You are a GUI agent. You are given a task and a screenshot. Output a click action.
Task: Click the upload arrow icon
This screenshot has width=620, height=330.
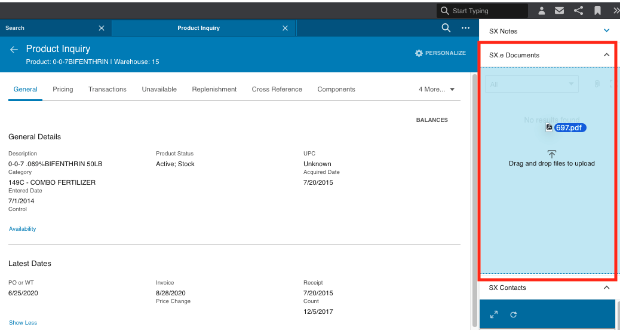[x=551, y=154]
